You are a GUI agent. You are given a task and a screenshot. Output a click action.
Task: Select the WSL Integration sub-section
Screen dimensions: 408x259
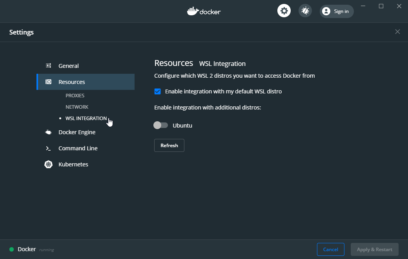coord(86,119)
